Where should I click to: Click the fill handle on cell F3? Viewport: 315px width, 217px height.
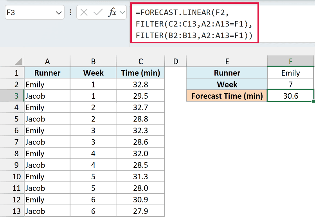[x=313, y=101]
